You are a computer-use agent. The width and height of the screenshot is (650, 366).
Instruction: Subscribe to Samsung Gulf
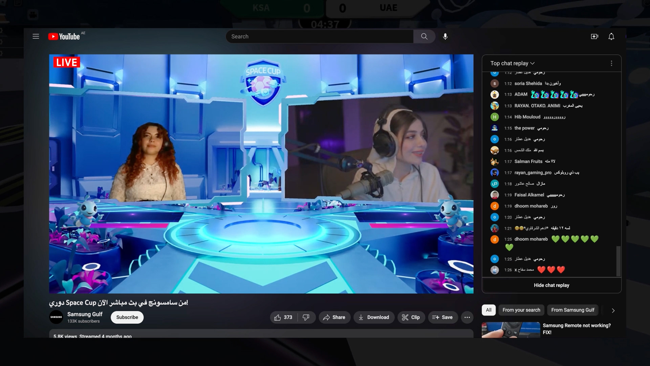127,317
